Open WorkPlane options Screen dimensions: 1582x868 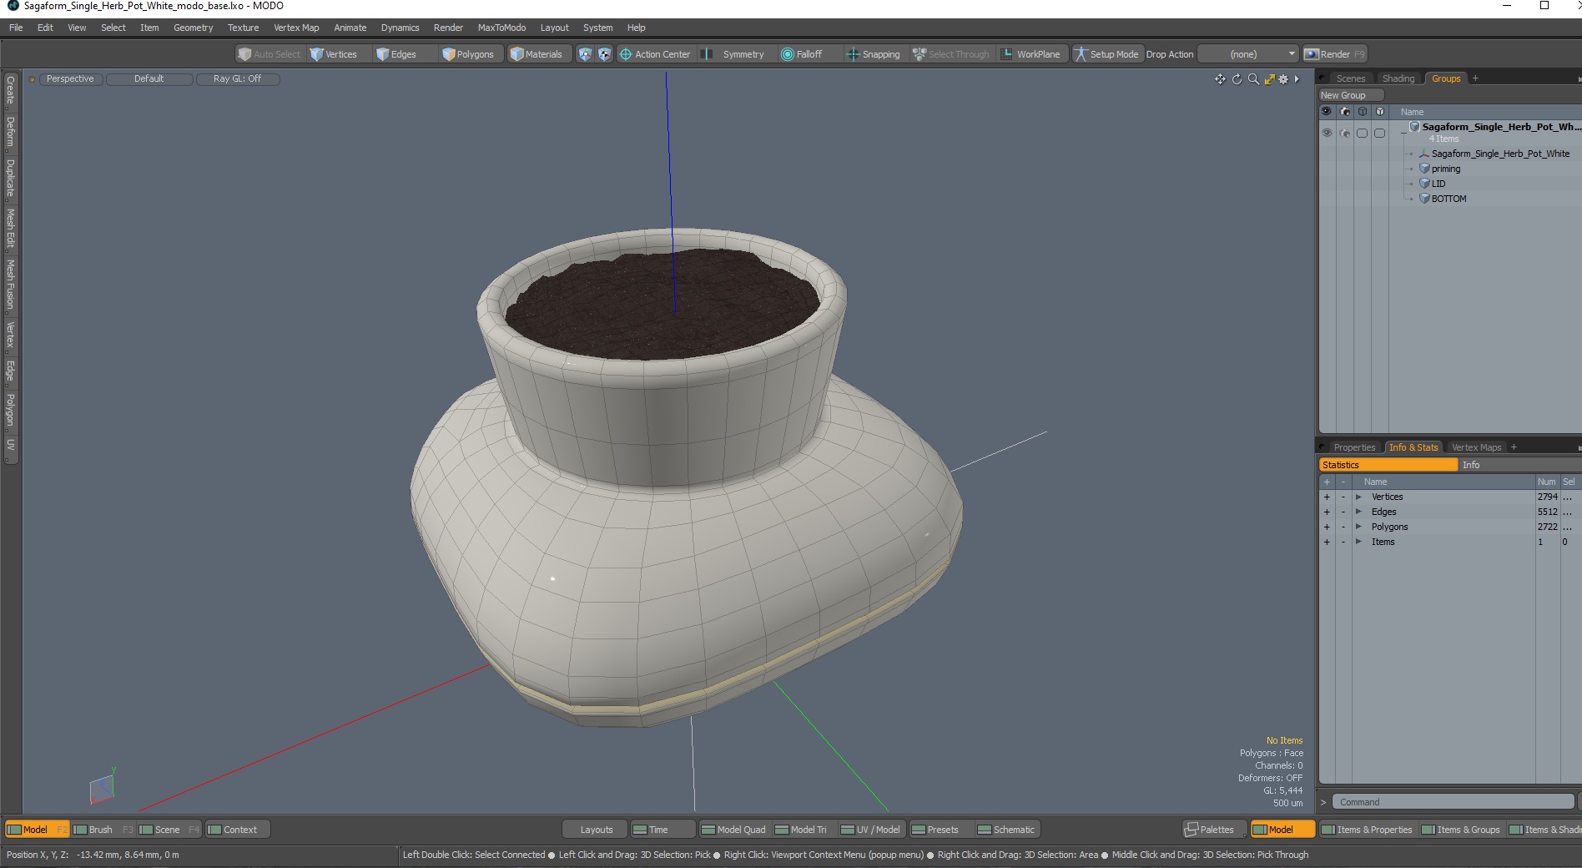pyautogui.click(x=1031, y=54)
